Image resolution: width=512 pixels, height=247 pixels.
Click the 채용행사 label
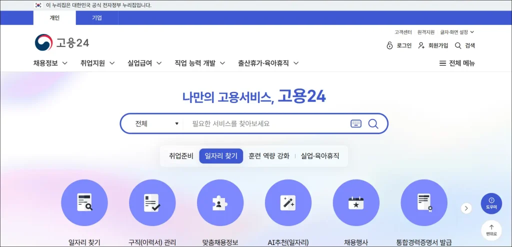click(x=356, y=243)
